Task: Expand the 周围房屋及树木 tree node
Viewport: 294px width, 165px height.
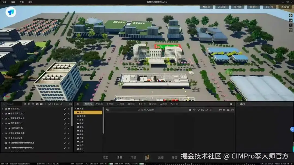Action: point(3,119)
